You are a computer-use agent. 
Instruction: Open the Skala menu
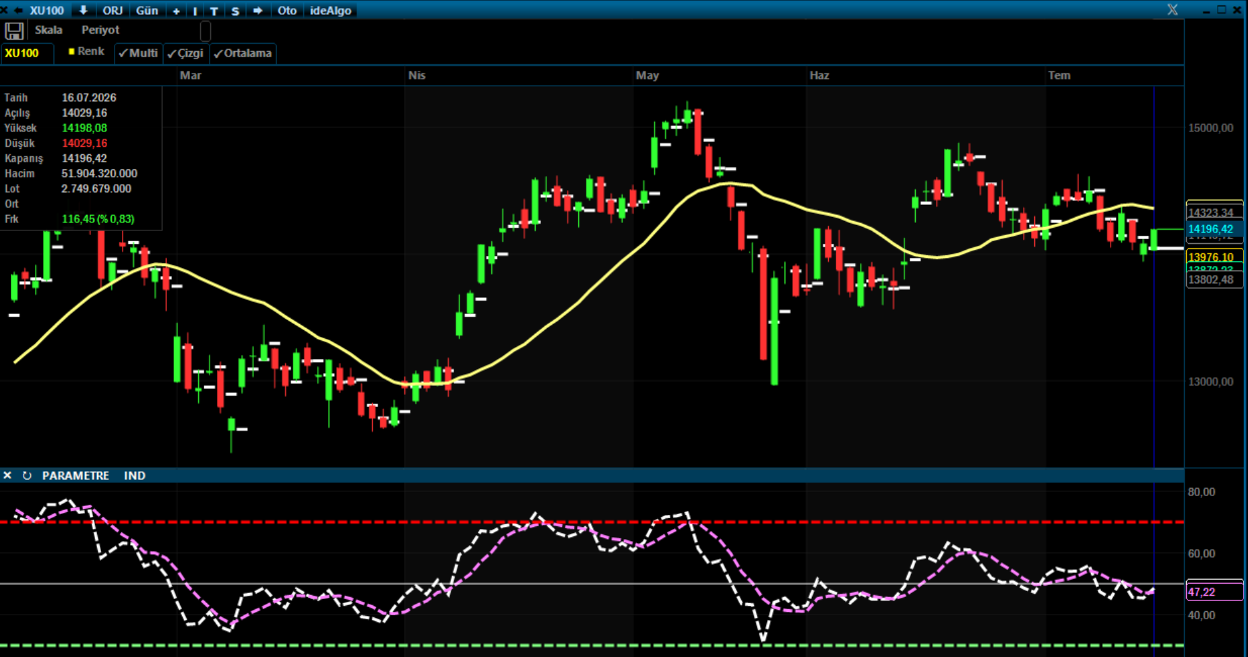point(49,30)
